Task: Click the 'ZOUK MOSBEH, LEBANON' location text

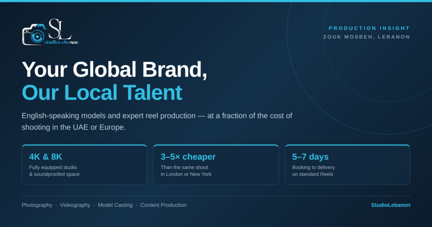Action: [367, 37]
